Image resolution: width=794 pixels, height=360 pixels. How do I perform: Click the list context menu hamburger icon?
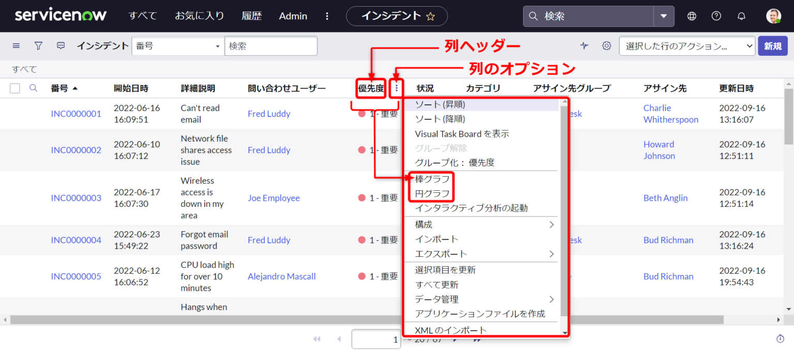[16, 46]
